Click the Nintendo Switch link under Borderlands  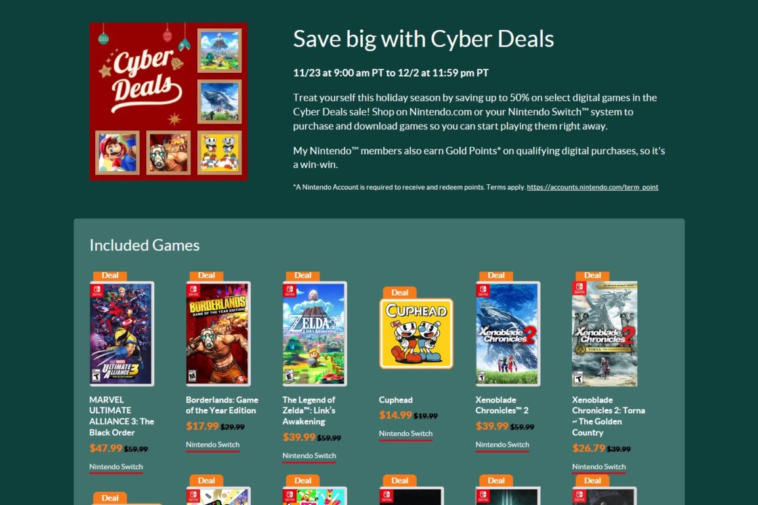[213, 445]
